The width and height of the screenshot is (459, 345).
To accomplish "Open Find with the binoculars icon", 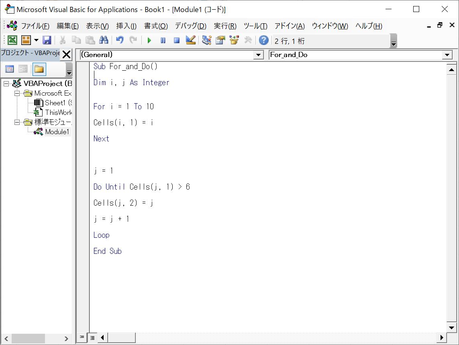I will click(x=104, y=40).
